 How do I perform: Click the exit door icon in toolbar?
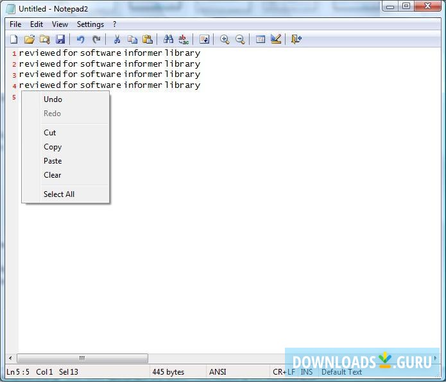point(296,39)
